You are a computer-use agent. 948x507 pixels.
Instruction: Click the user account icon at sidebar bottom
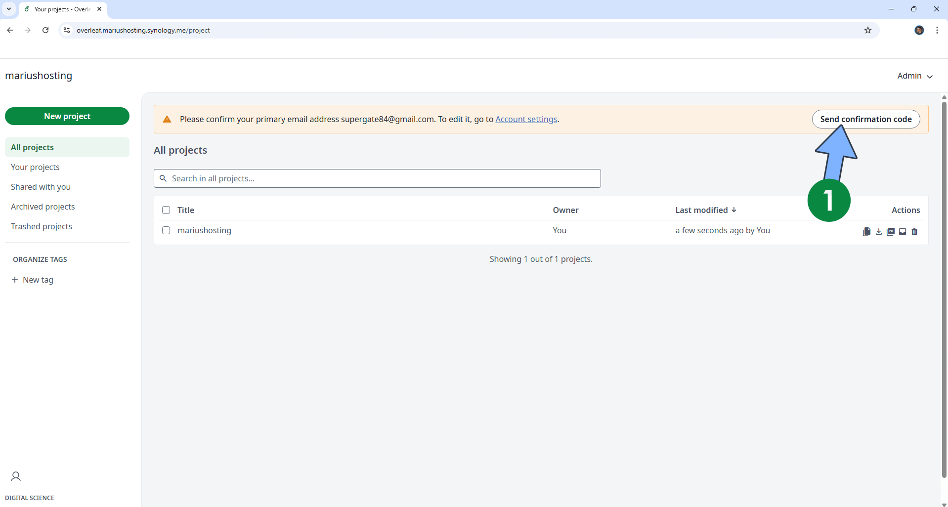tap(15, 476)
